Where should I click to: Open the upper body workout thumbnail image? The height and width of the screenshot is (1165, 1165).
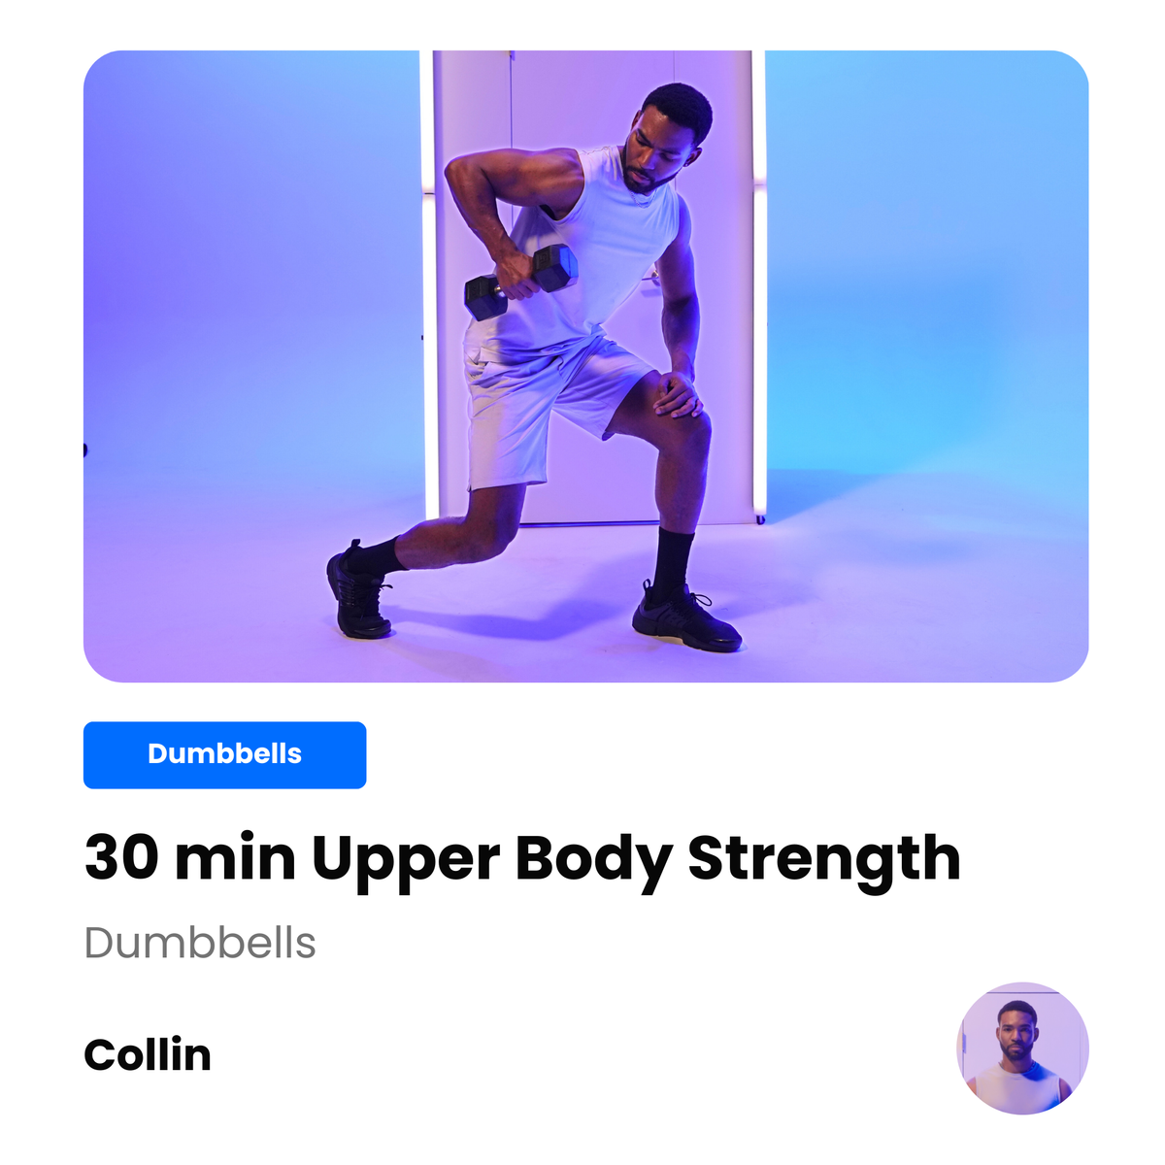point(585,366)
